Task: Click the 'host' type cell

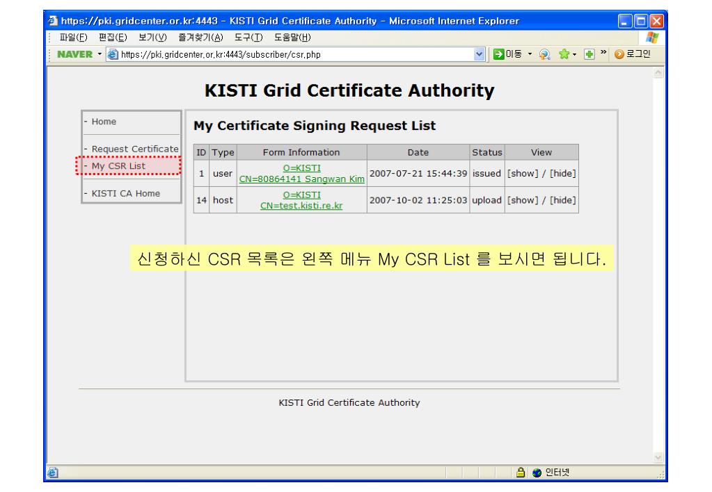Action: 223,200
